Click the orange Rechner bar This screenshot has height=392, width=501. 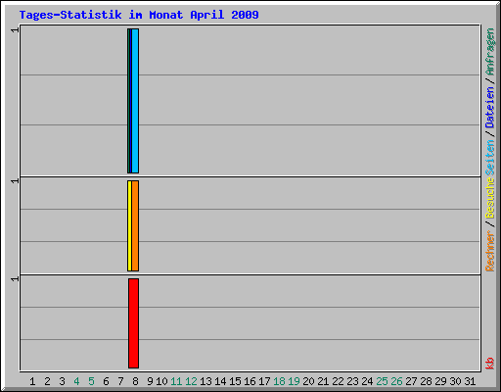click(x=135, y=225)
